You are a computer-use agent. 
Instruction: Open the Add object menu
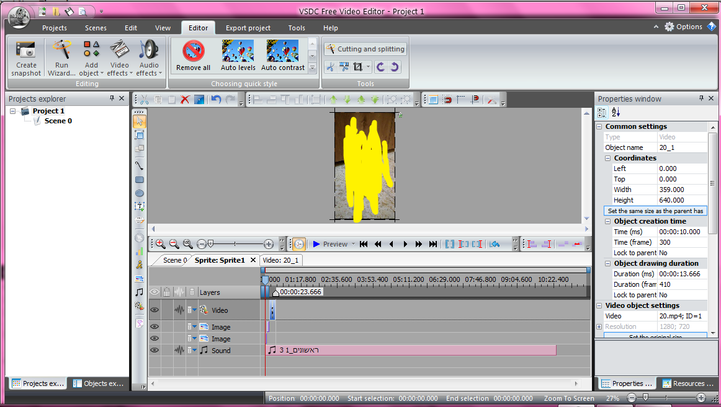pos(91,58)
